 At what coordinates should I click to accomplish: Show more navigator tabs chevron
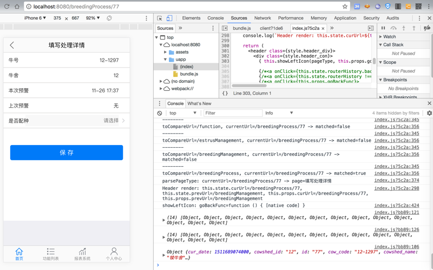click(180, 28)
